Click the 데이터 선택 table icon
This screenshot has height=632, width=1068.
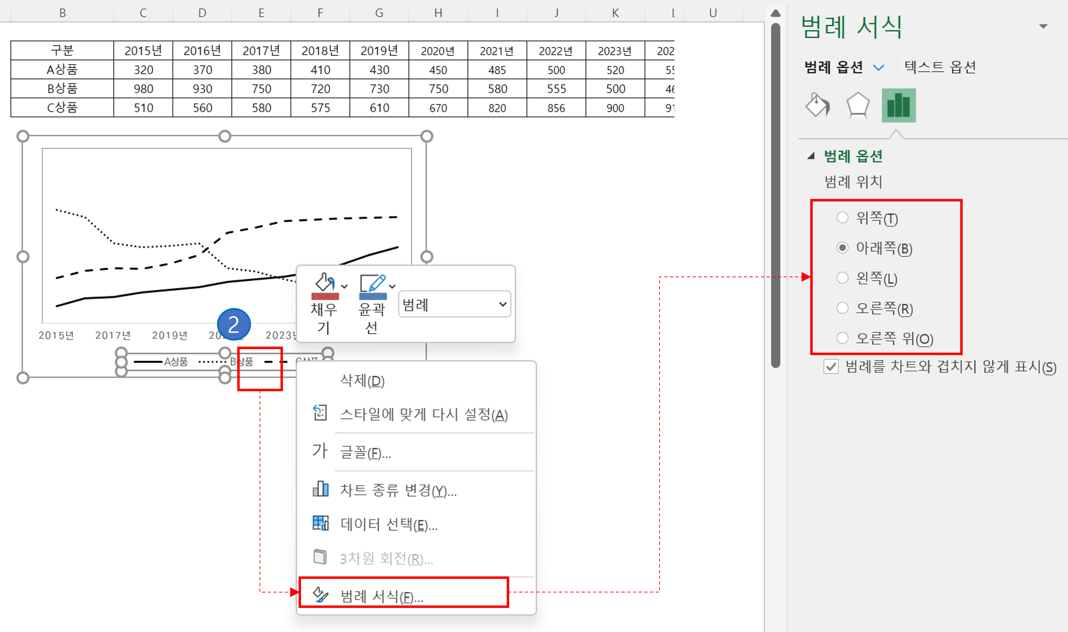click(x=320, y=523)
